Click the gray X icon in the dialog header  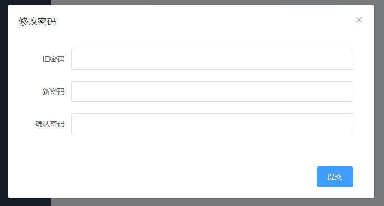pyautogui.click(x=359, y=20)
